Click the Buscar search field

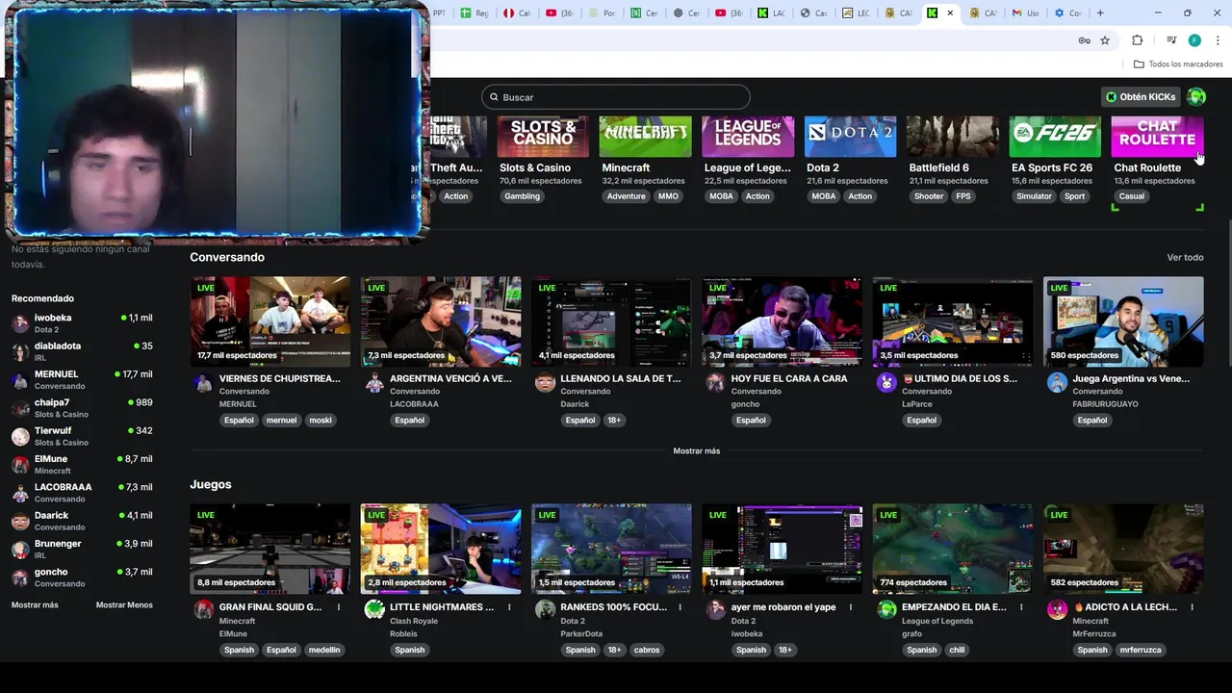tap(616, 97)
